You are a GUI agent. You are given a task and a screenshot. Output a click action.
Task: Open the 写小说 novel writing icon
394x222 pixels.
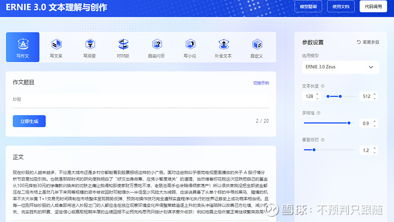click(x=190, y=44)
